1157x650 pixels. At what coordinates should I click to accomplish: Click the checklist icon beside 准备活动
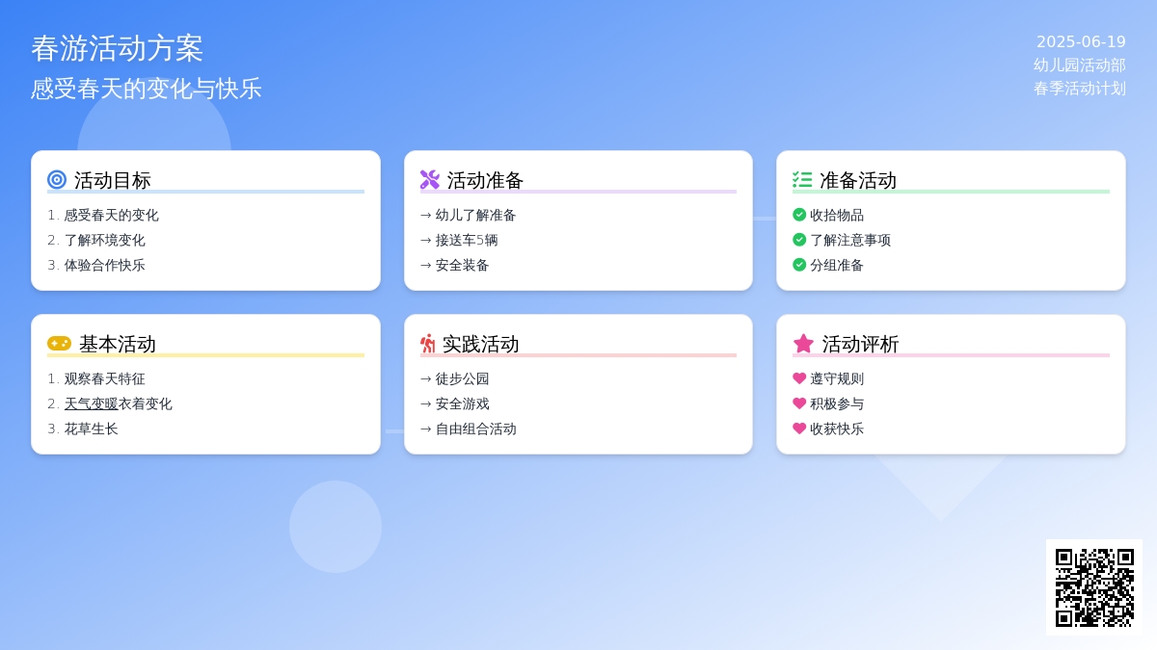(802, 180)
